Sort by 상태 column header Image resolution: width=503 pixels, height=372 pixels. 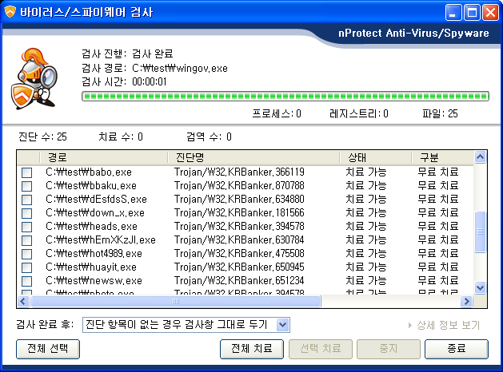[x=376, y=157]
